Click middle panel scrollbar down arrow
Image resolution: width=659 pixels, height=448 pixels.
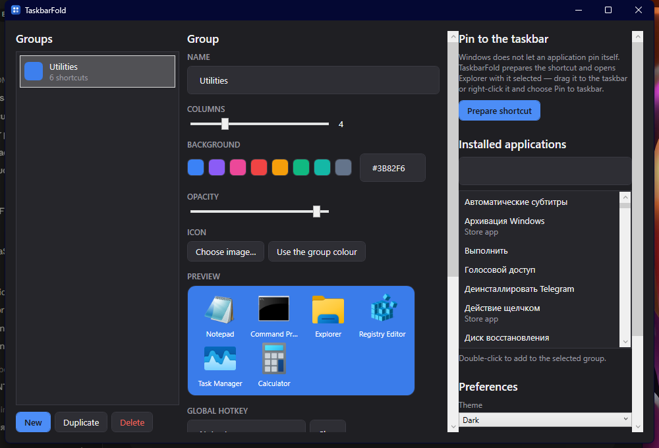click(453, 426)
